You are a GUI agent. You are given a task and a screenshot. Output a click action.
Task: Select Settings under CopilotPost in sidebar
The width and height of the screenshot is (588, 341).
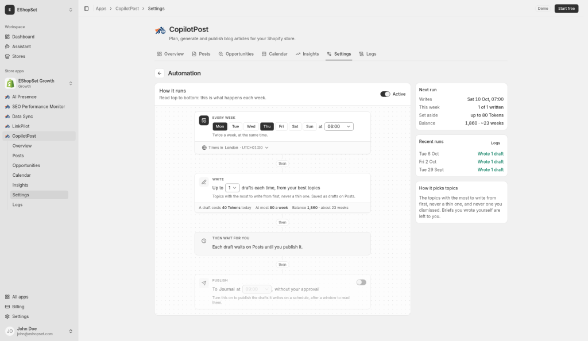39,195
